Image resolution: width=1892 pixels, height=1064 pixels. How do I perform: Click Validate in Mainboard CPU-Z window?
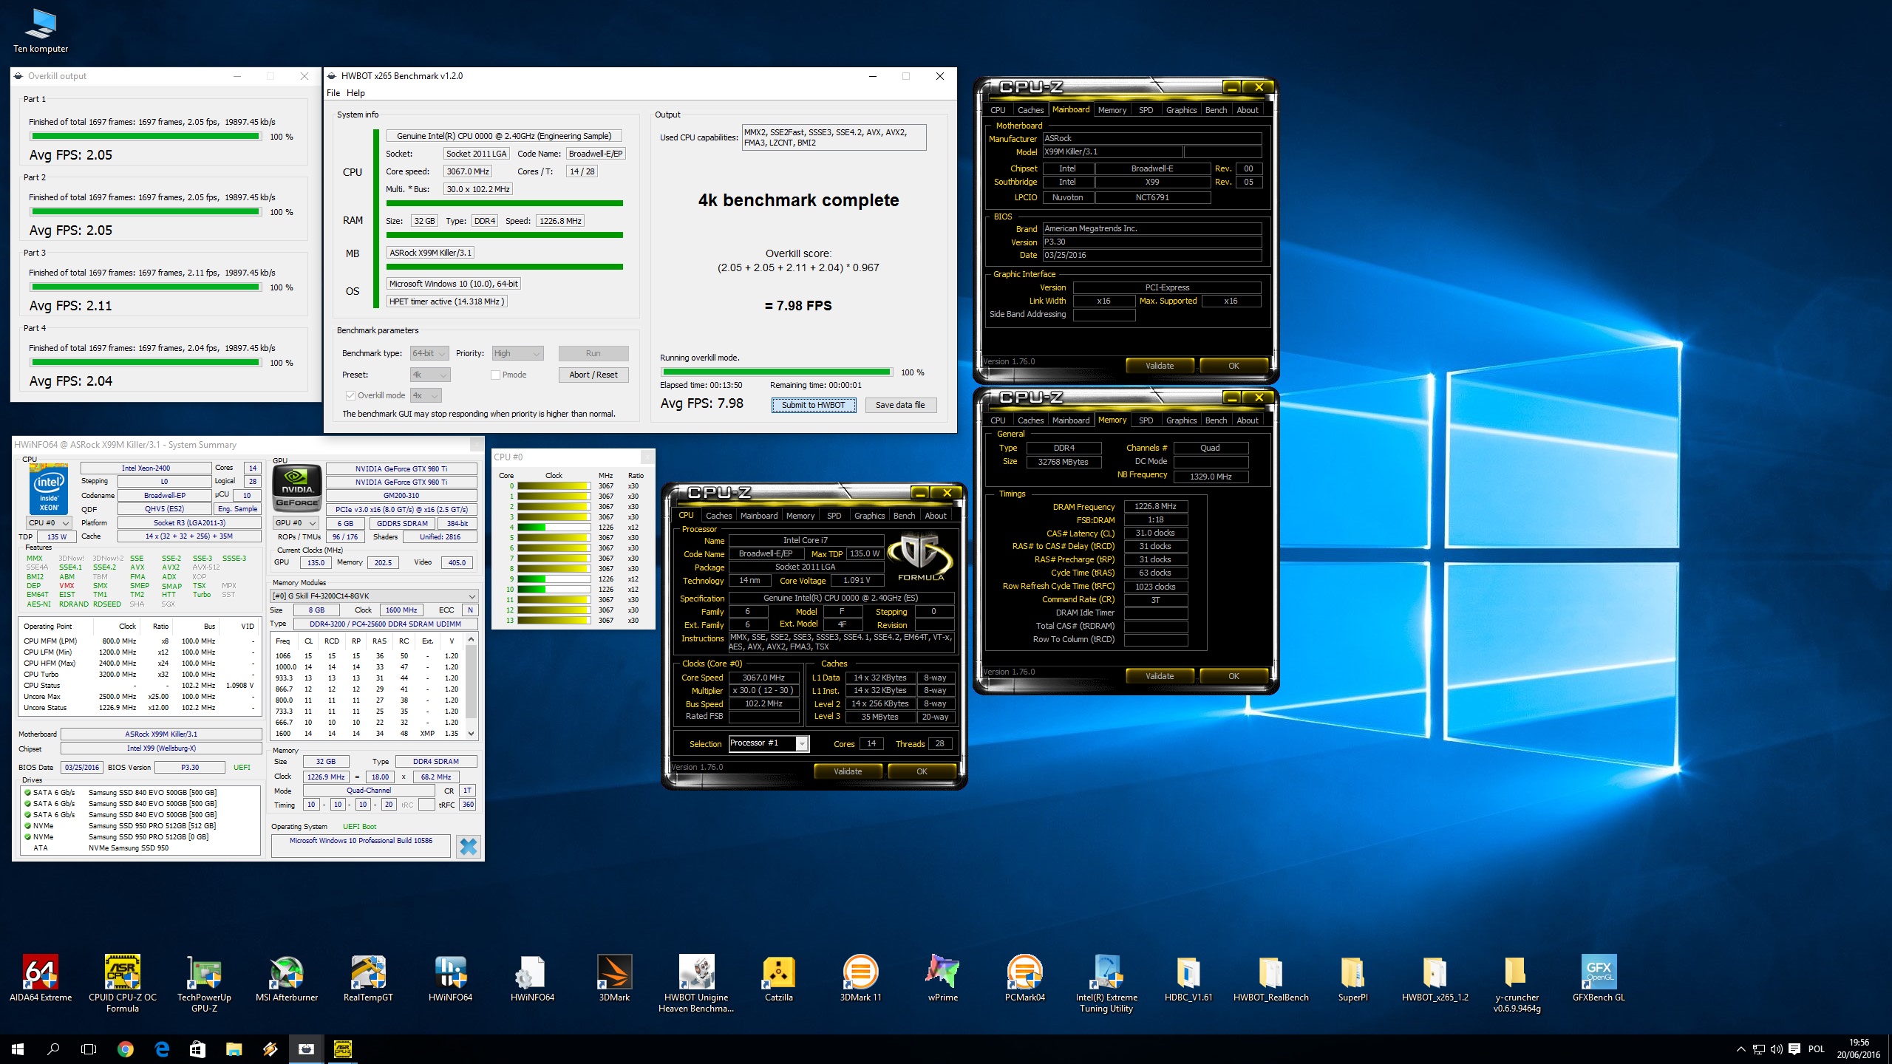(x=1159, y=366)
